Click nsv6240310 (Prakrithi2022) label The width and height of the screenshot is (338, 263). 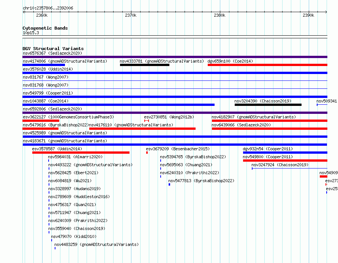pyautogui.click(x=190, y=173)
